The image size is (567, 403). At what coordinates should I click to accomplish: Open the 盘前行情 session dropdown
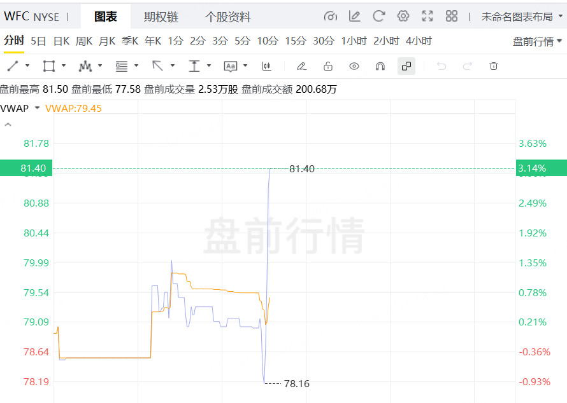click(x=537, y=41)
